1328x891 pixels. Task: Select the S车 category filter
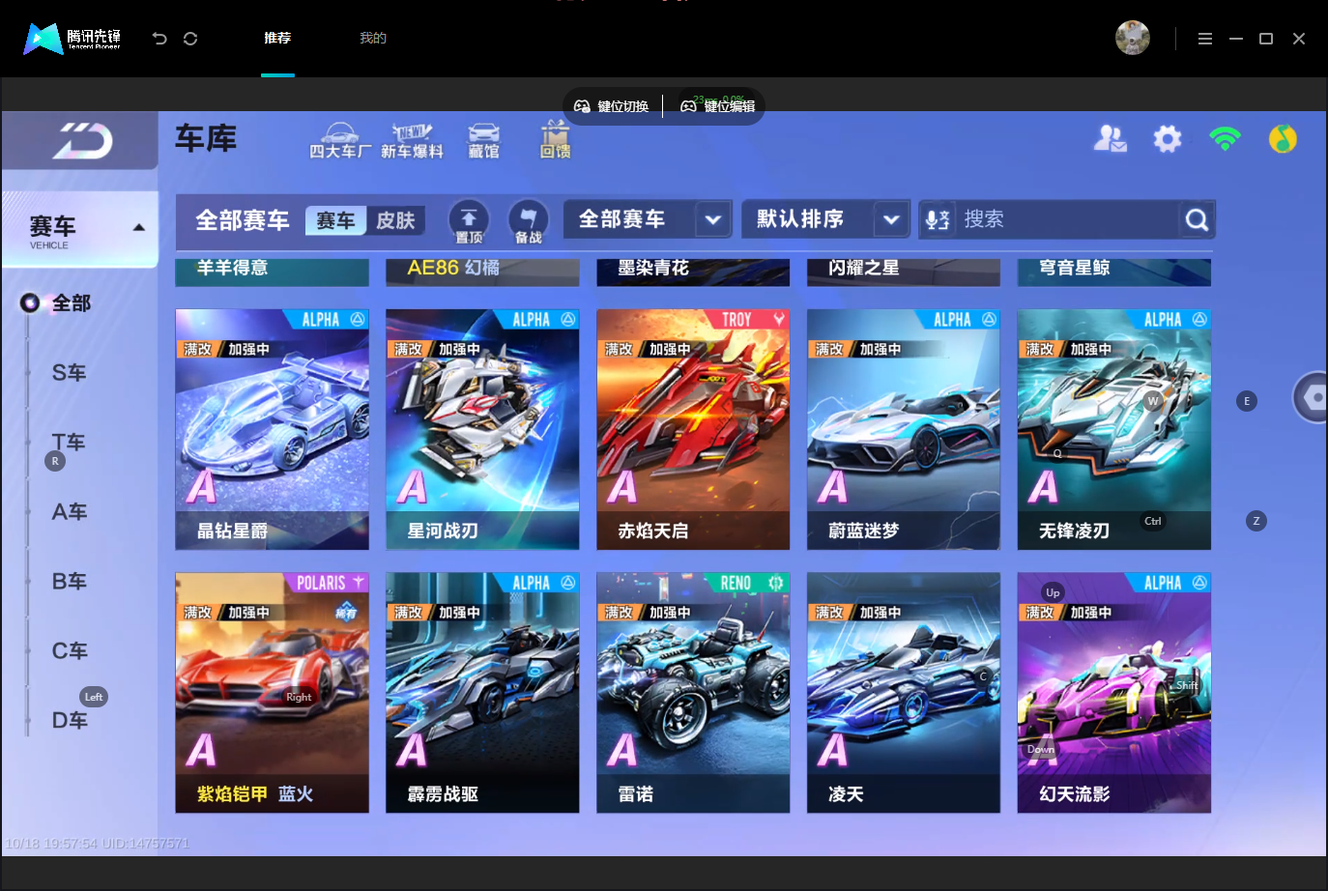click(69, 373)
